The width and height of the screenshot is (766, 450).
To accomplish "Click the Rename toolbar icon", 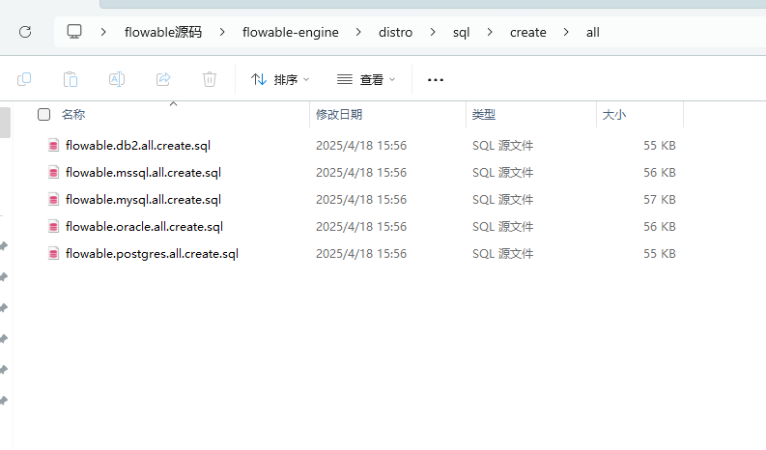I will point(117,79).
